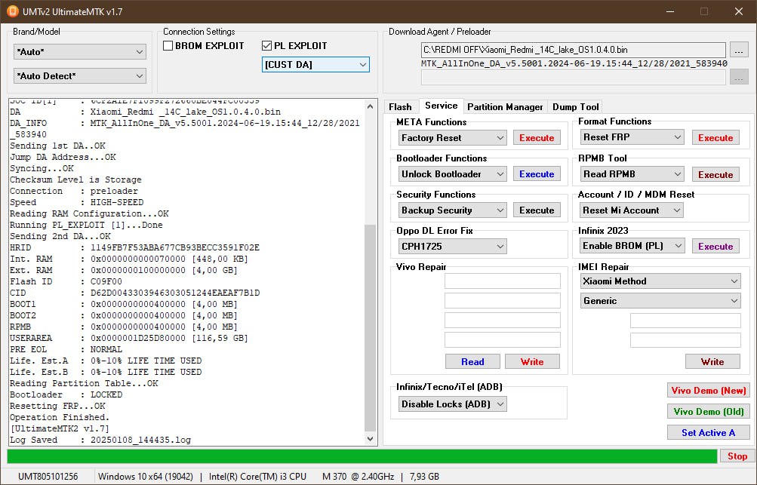Click the IMEI Repair Write button
Viewport: 757px width, 485px height.
[712, 362]
